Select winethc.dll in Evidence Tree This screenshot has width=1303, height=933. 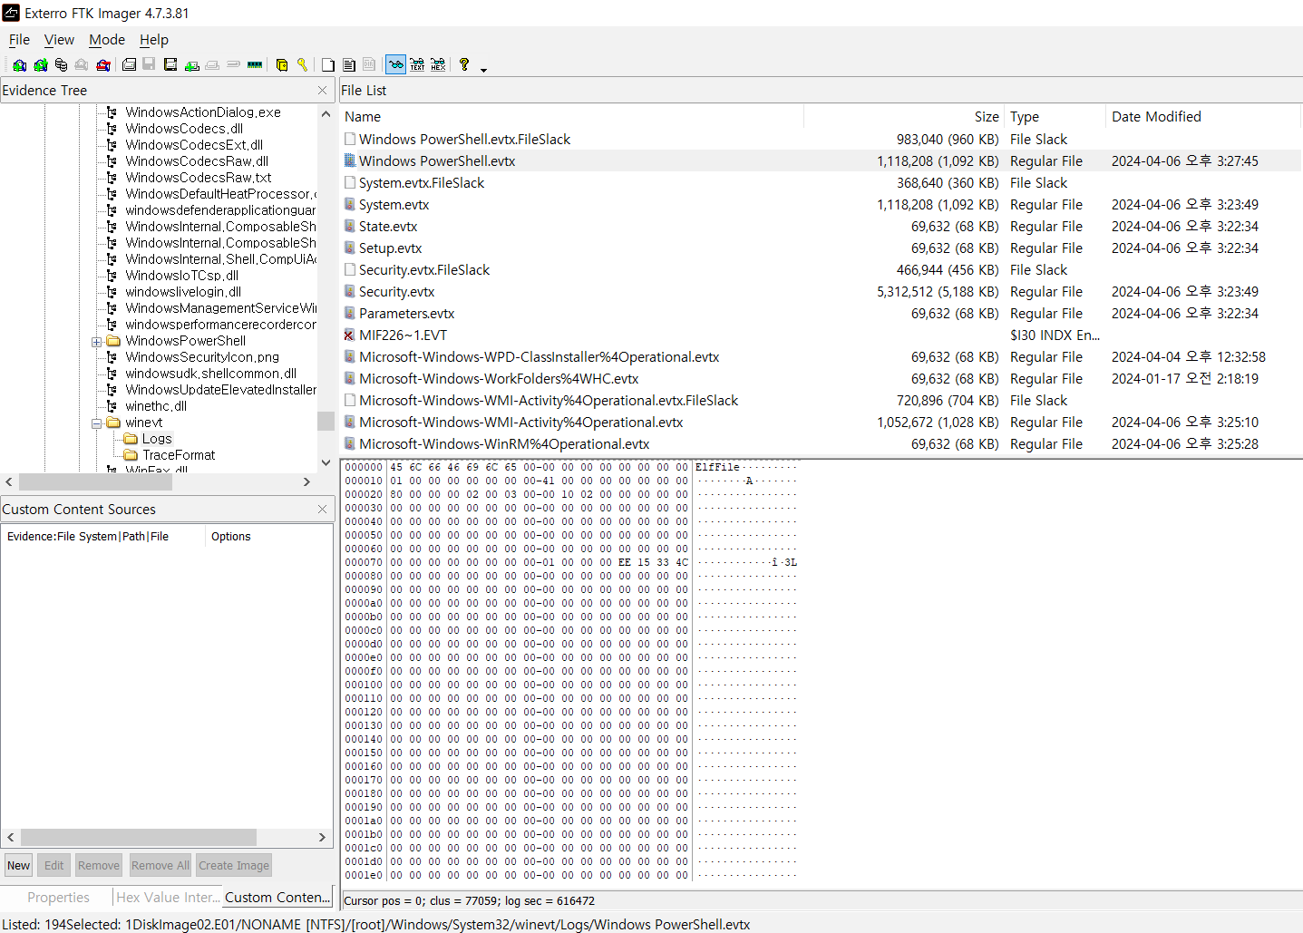coord(156,406)
